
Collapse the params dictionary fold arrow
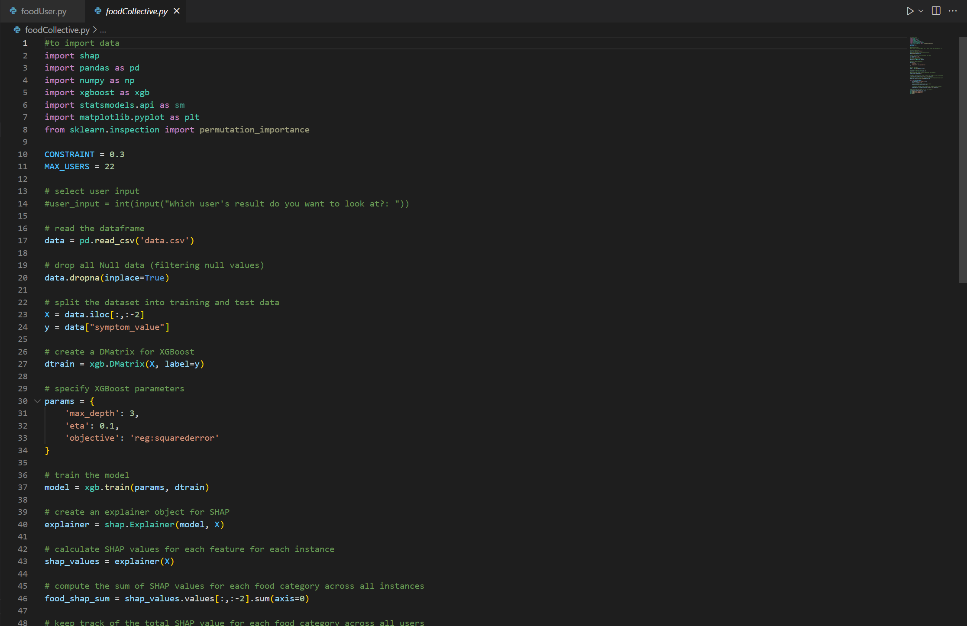point(37,401)
